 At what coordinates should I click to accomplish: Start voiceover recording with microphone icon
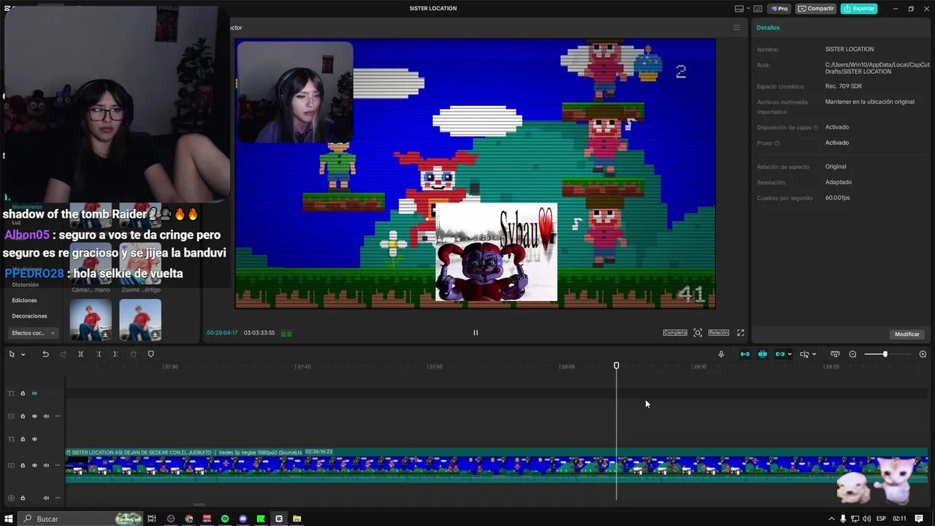coord(721,354)
